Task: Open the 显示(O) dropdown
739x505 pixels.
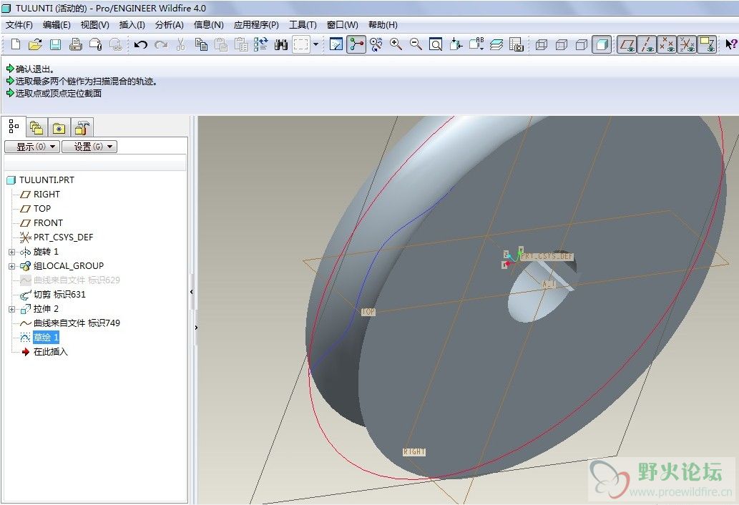Action: (x=32, y=147)
